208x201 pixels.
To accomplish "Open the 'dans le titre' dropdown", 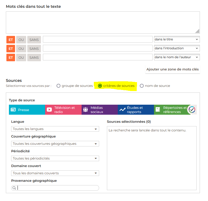I will (x=177, y=40).
